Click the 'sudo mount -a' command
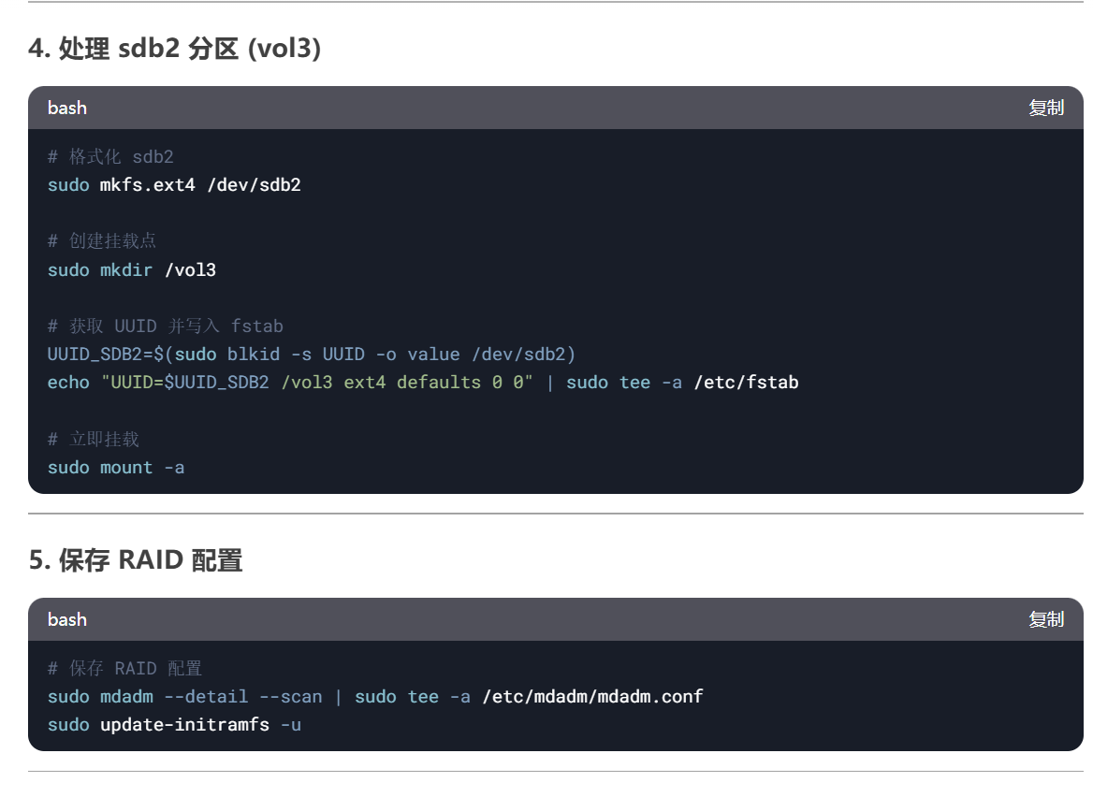The image size is (1093, 797). [116, 468]
